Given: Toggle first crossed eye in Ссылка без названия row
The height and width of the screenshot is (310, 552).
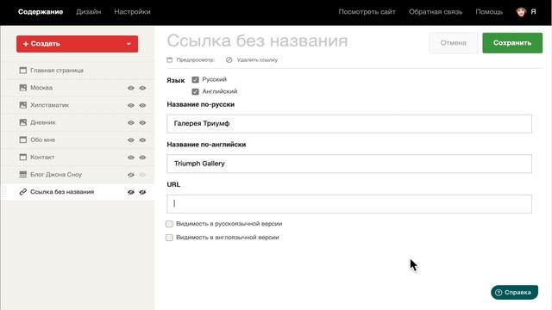Looking at the screenshot, I should tap(131, 192).
